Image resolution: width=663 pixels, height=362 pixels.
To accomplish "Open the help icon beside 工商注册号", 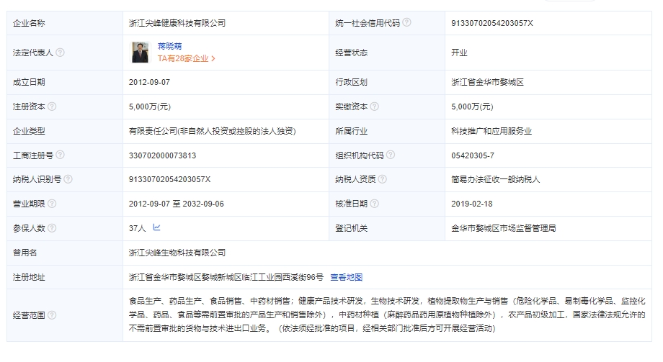I will [60, 155].
